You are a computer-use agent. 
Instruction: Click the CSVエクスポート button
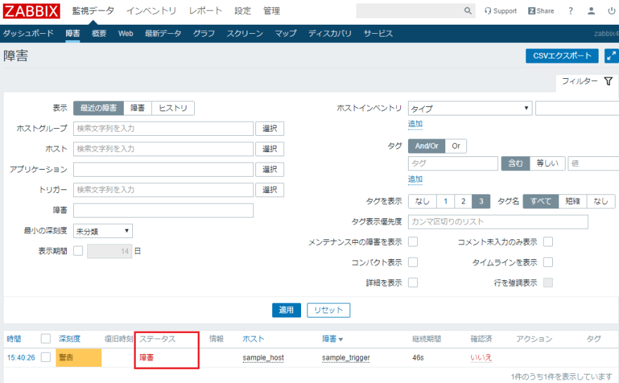[562, 56]
